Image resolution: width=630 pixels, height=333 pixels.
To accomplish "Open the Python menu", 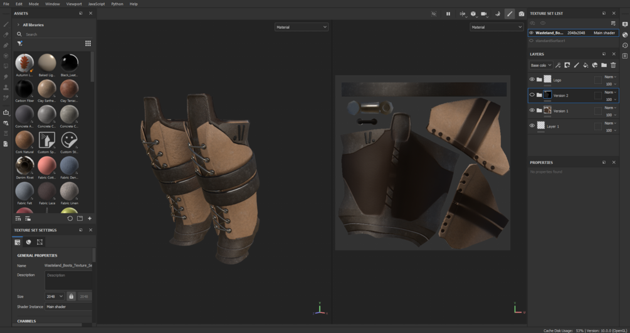I will pyautogui.click(x=117, y=4).
